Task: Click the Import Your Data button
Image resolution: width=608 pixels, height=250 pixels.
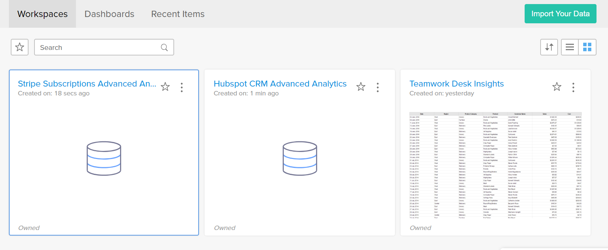Action: pos(560,14)
